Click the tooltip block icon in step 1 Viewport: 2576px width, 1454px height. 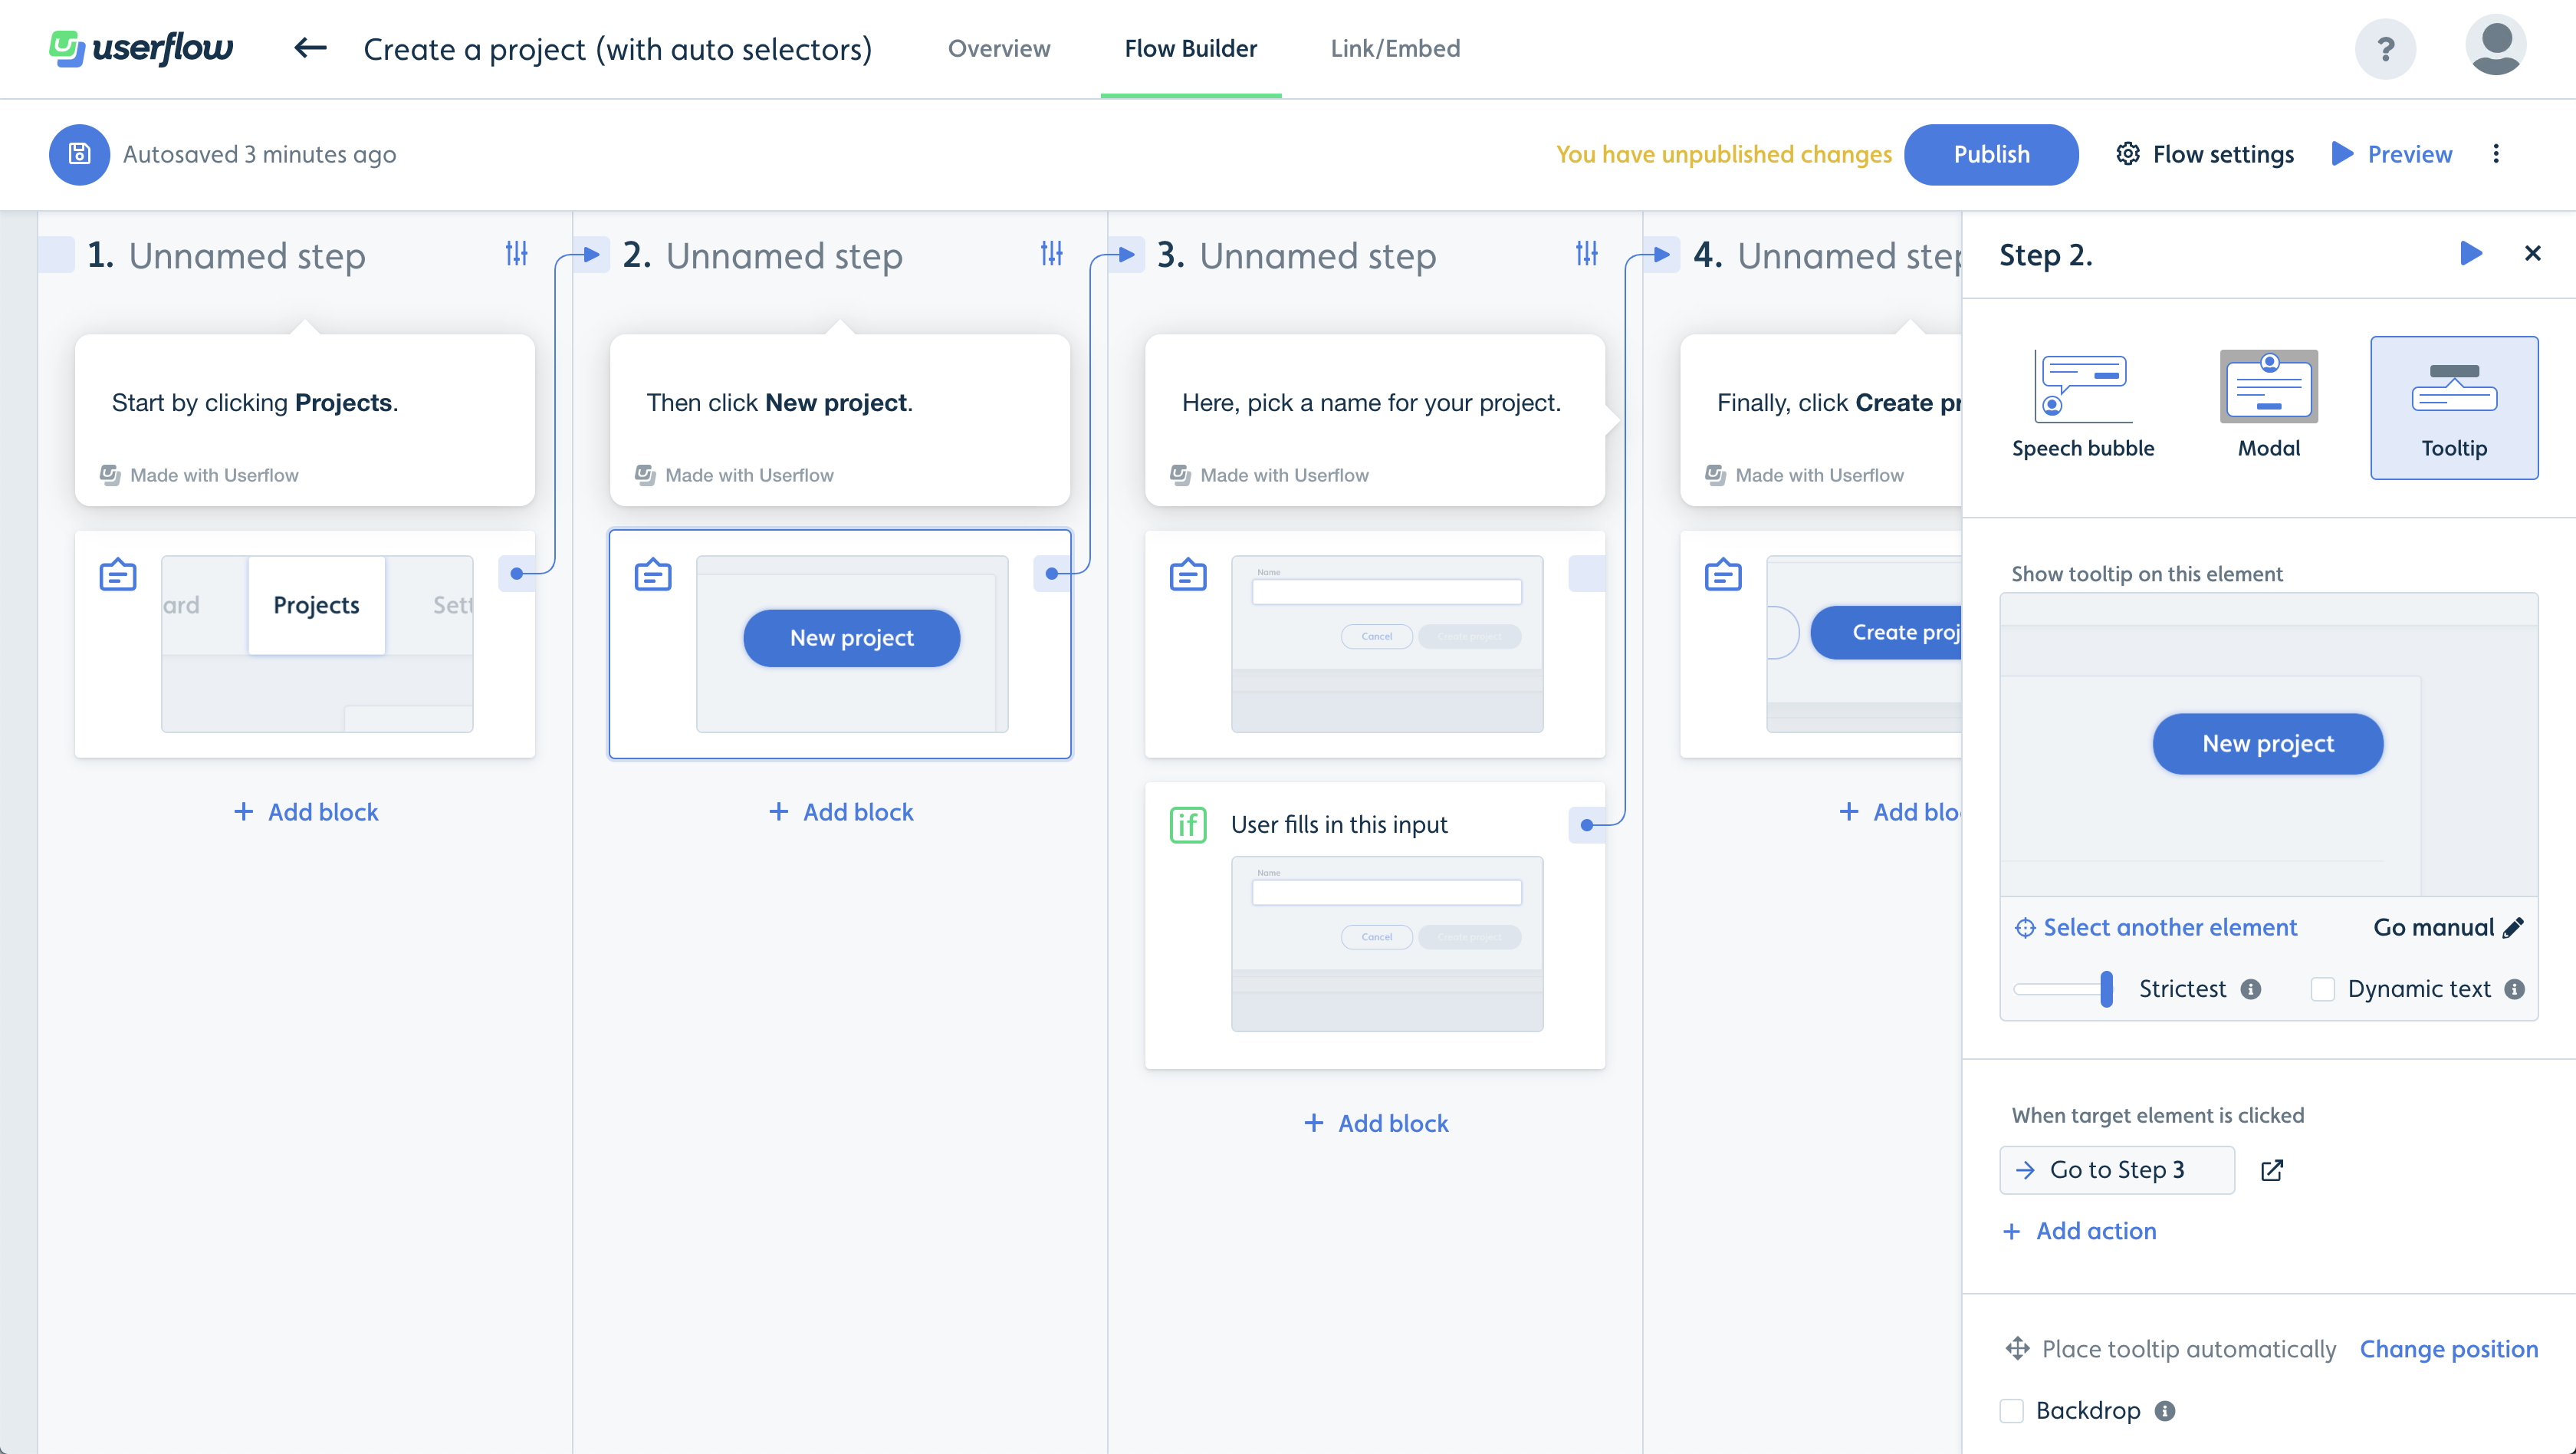(118, 575)
